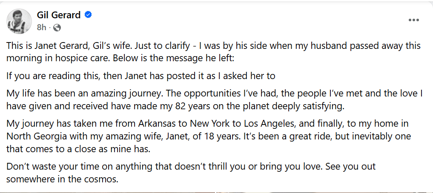Click the public audience globe icon

click(57, 28)
